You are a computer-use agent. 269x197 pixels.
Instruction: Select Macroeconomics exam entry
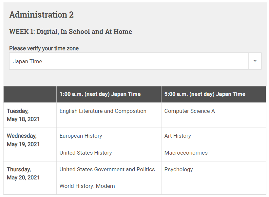click(x=186, y=153)
